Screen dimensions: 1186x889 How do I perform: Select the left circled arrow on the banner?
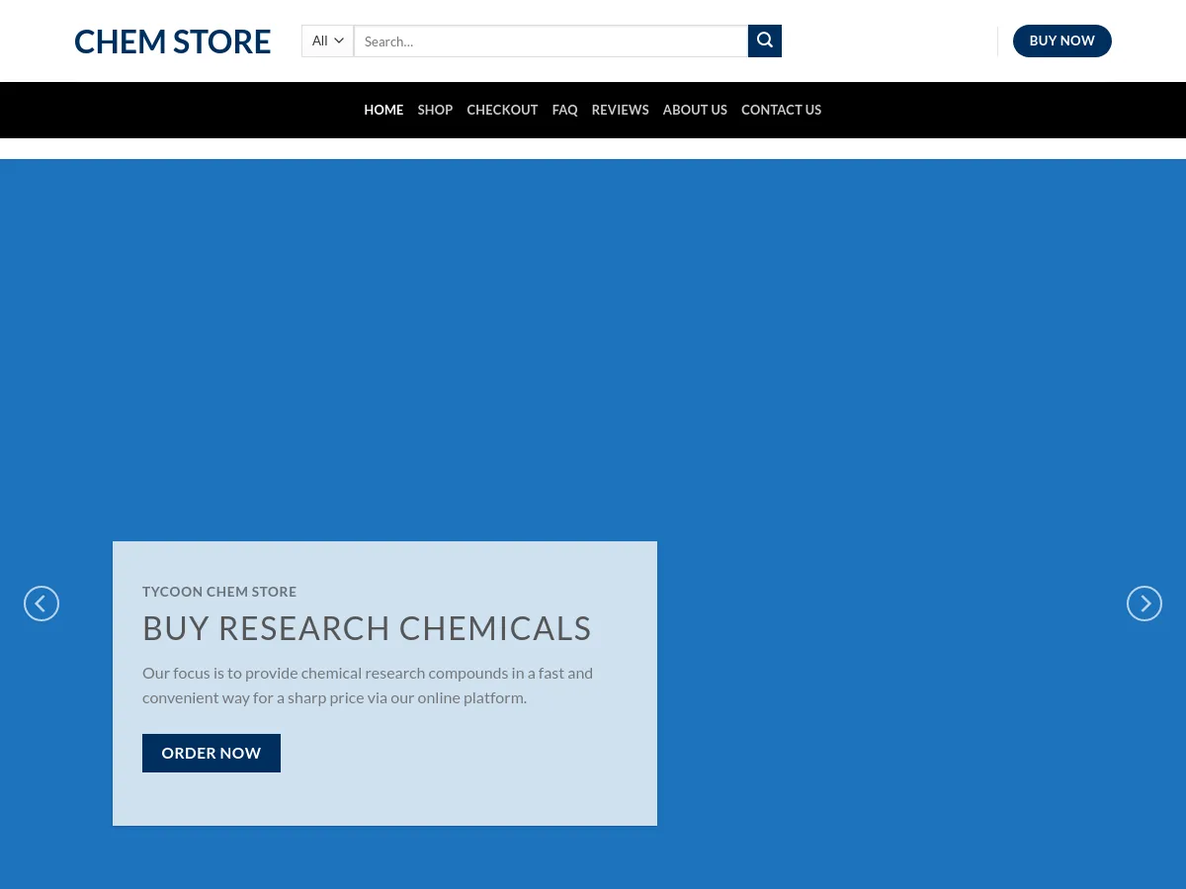[x=41, y=603]
